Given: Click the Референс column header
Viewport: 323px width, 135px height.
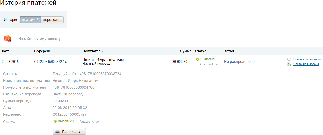Looking at the screenshot, I should click(42, 51).
